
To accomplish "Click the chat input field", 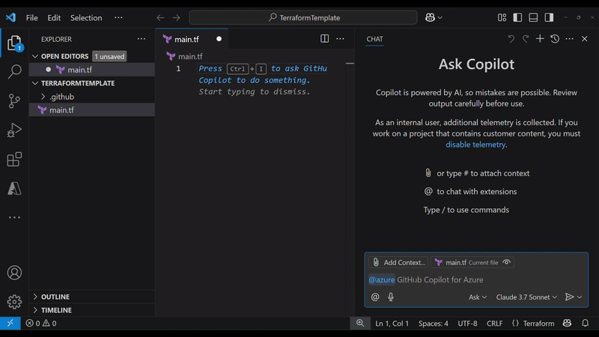I will (476, 279).
